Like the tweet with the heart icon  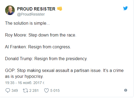pos(46,90)
